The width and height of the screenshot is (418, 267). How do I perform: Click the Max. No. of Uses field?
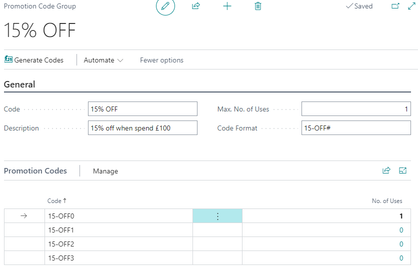tap(356, 109)
